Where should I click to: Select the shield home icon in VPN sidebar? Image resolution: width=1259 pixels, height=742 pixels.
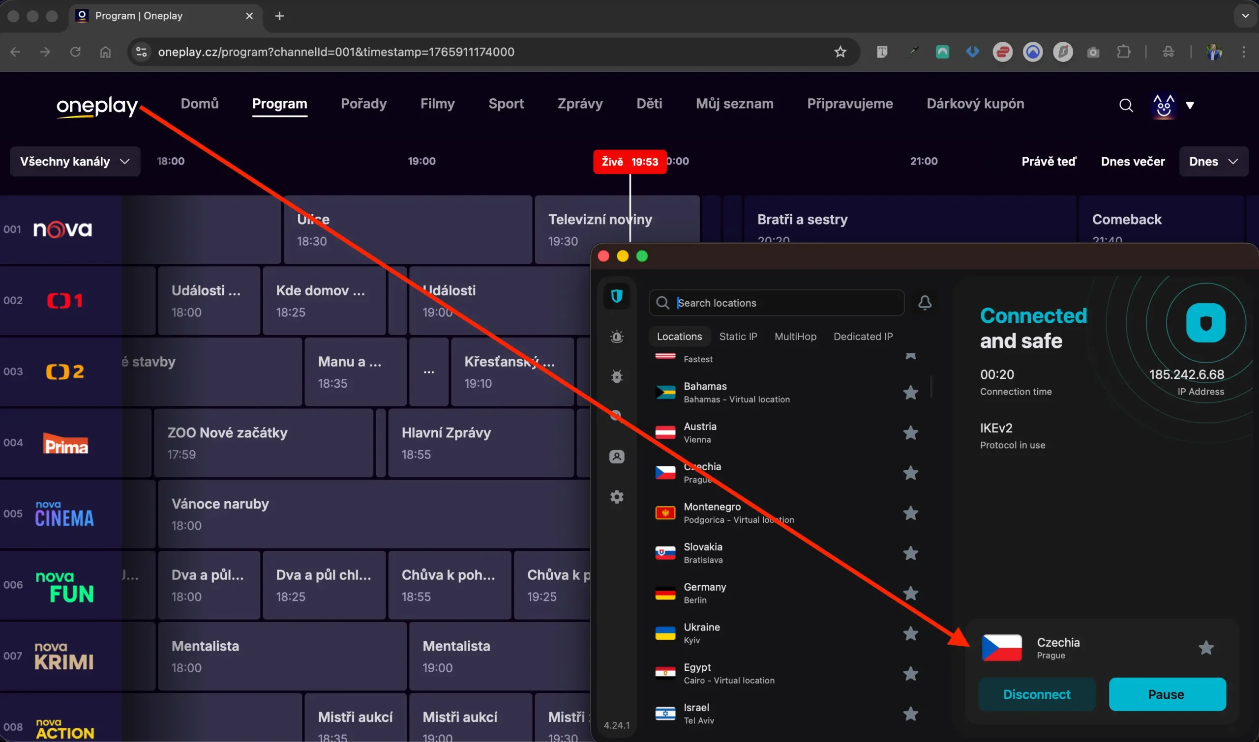(617, 296)
